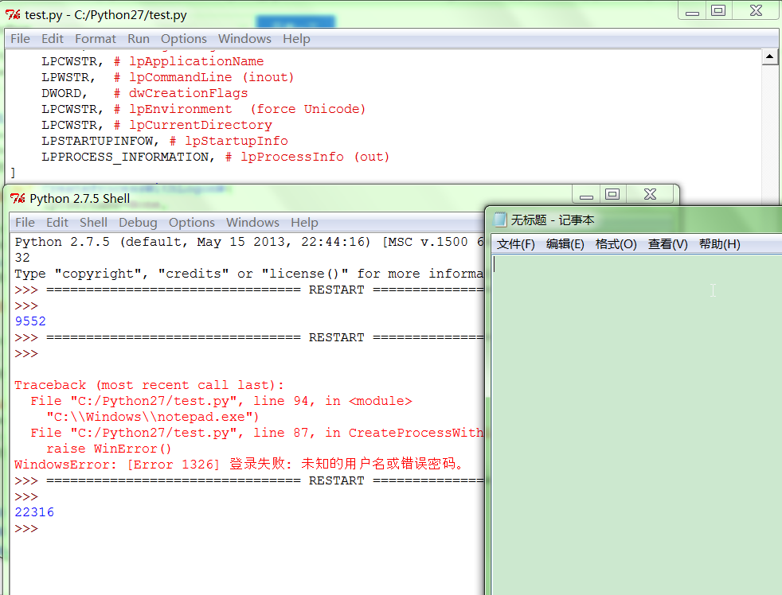The height and width of the screenshot is (595, 782).
Task: Click the WindowsError: [Error 1326] line
Action: [x=240, y=465]
